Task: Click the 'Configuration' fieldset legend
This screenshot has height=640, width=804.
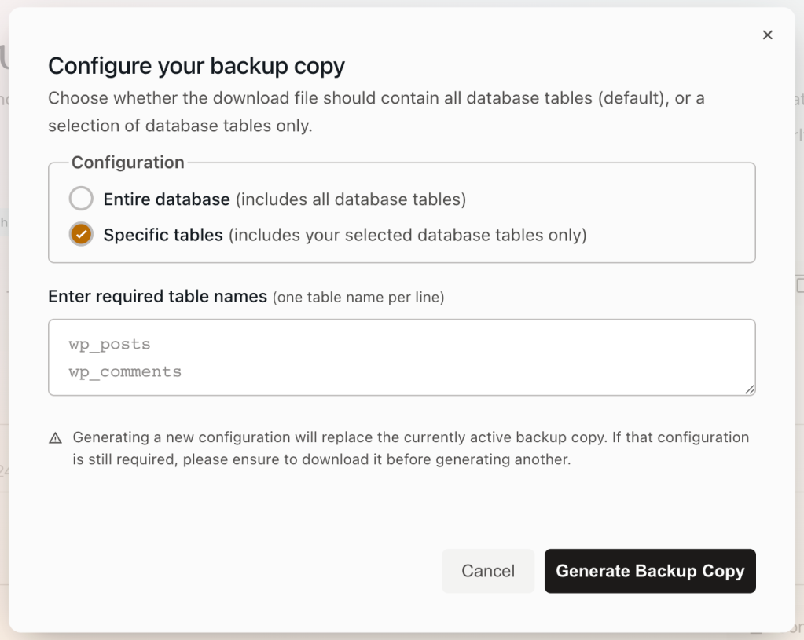Action: [127, 163]
